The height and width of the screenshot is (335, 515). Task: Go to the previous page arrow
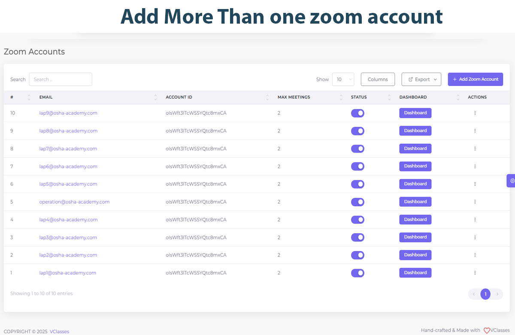(x=474, y=294)
